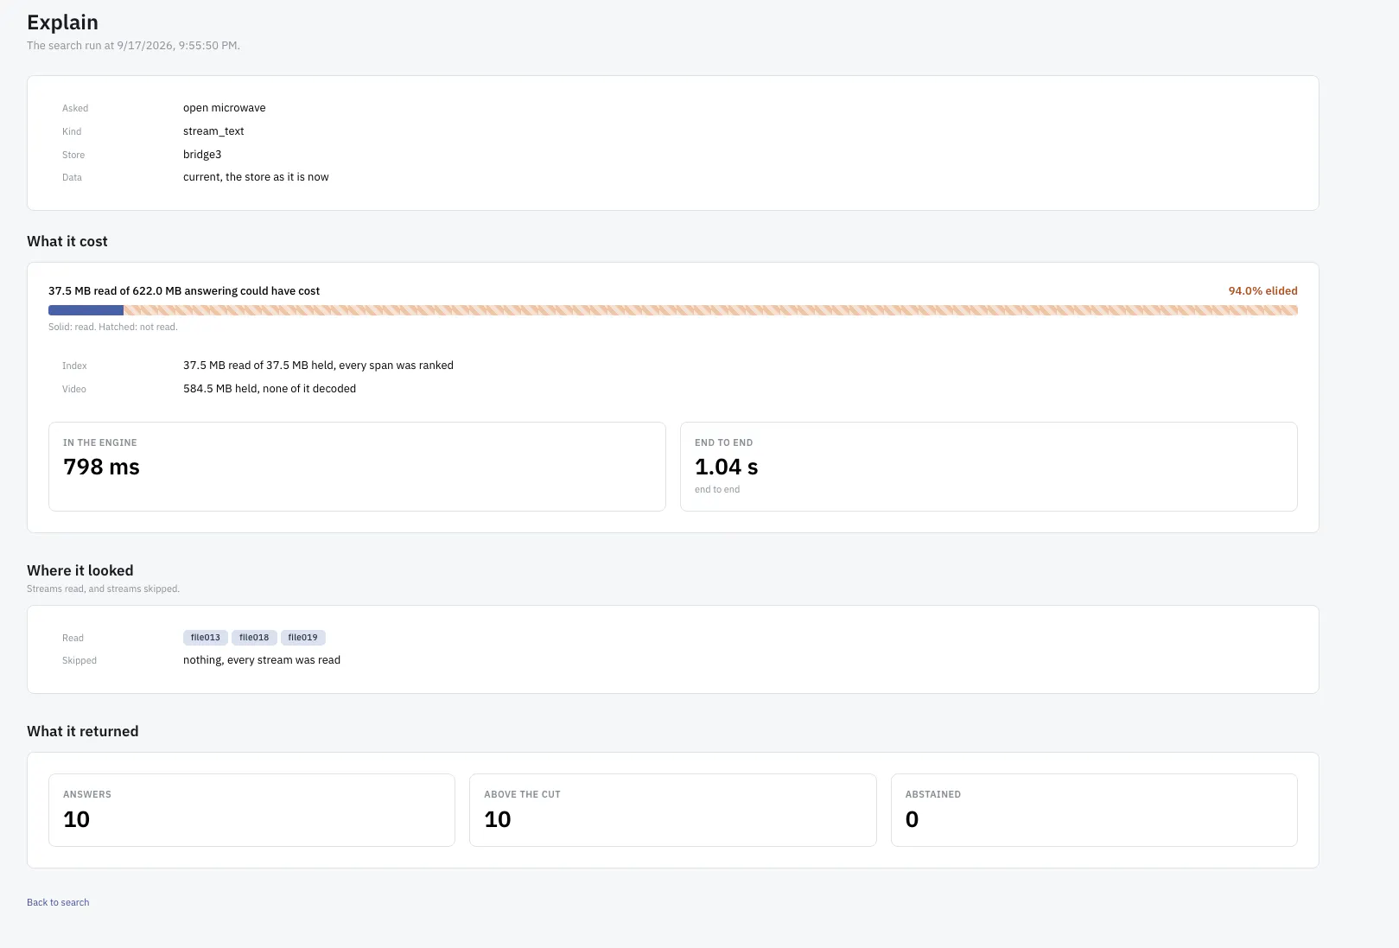Click the asked query 'open microwave'

(x=225, y=108)
